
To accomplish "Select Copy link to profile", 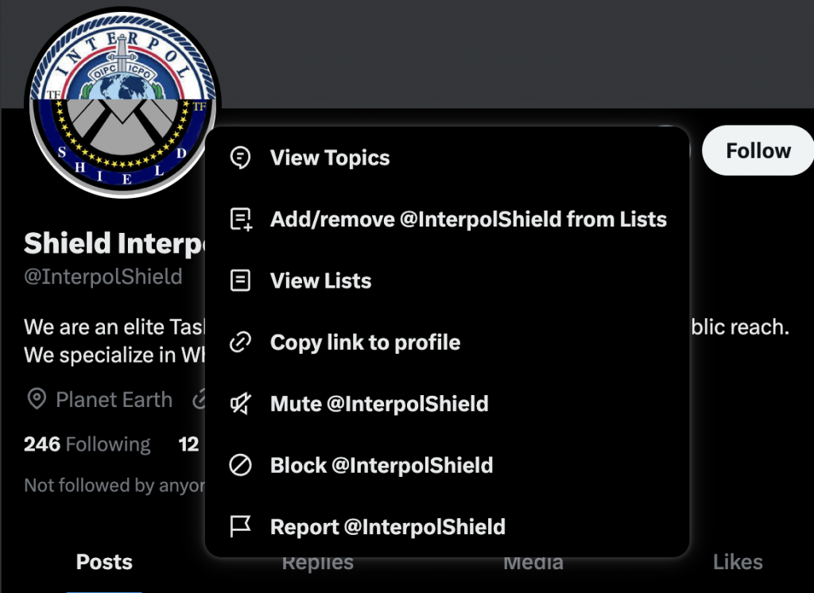I will 448,342.
